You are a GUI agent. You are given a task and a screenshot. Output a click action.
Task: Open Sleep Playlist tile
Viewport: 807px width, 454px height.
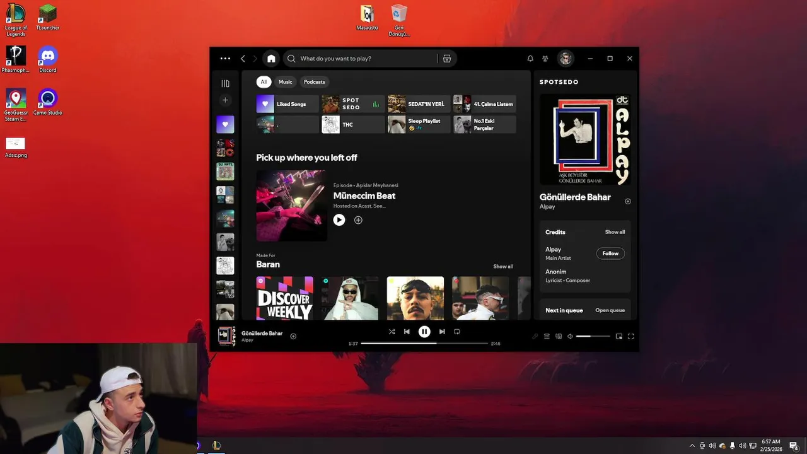(x=419, y=124)
